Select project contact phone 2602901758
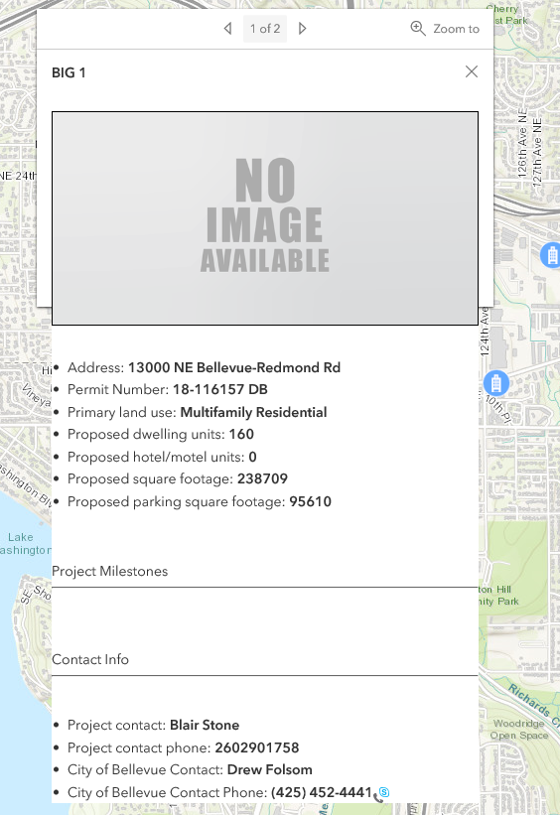Viewport: 560px width, 815px height. click(x=257, y=747)
